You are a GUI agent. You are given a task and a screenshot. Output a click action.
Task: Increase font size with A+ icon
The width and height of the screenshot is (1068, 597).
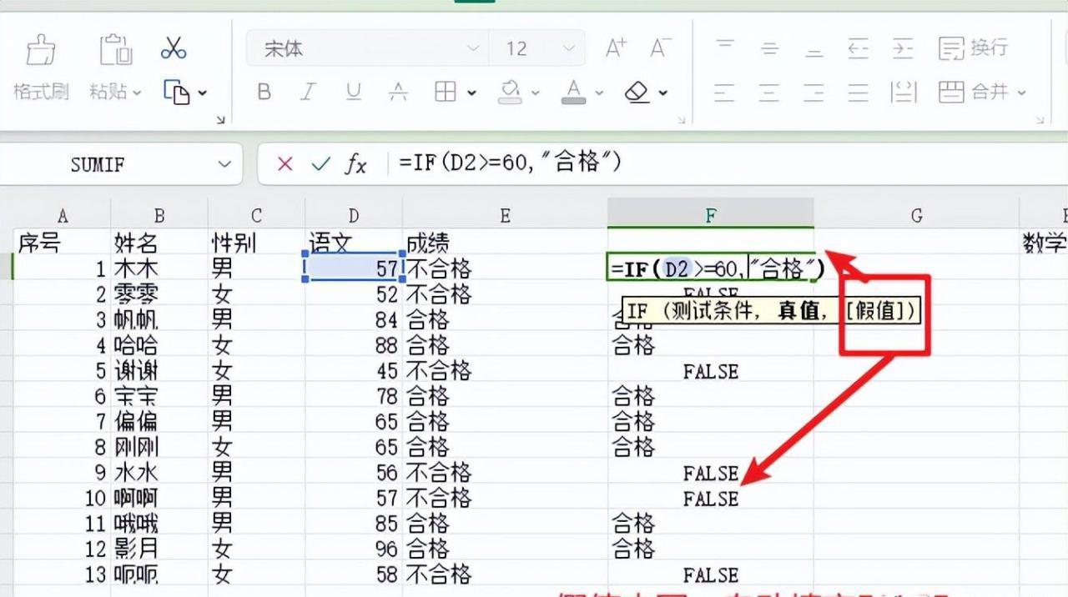(x=616, y=48)
